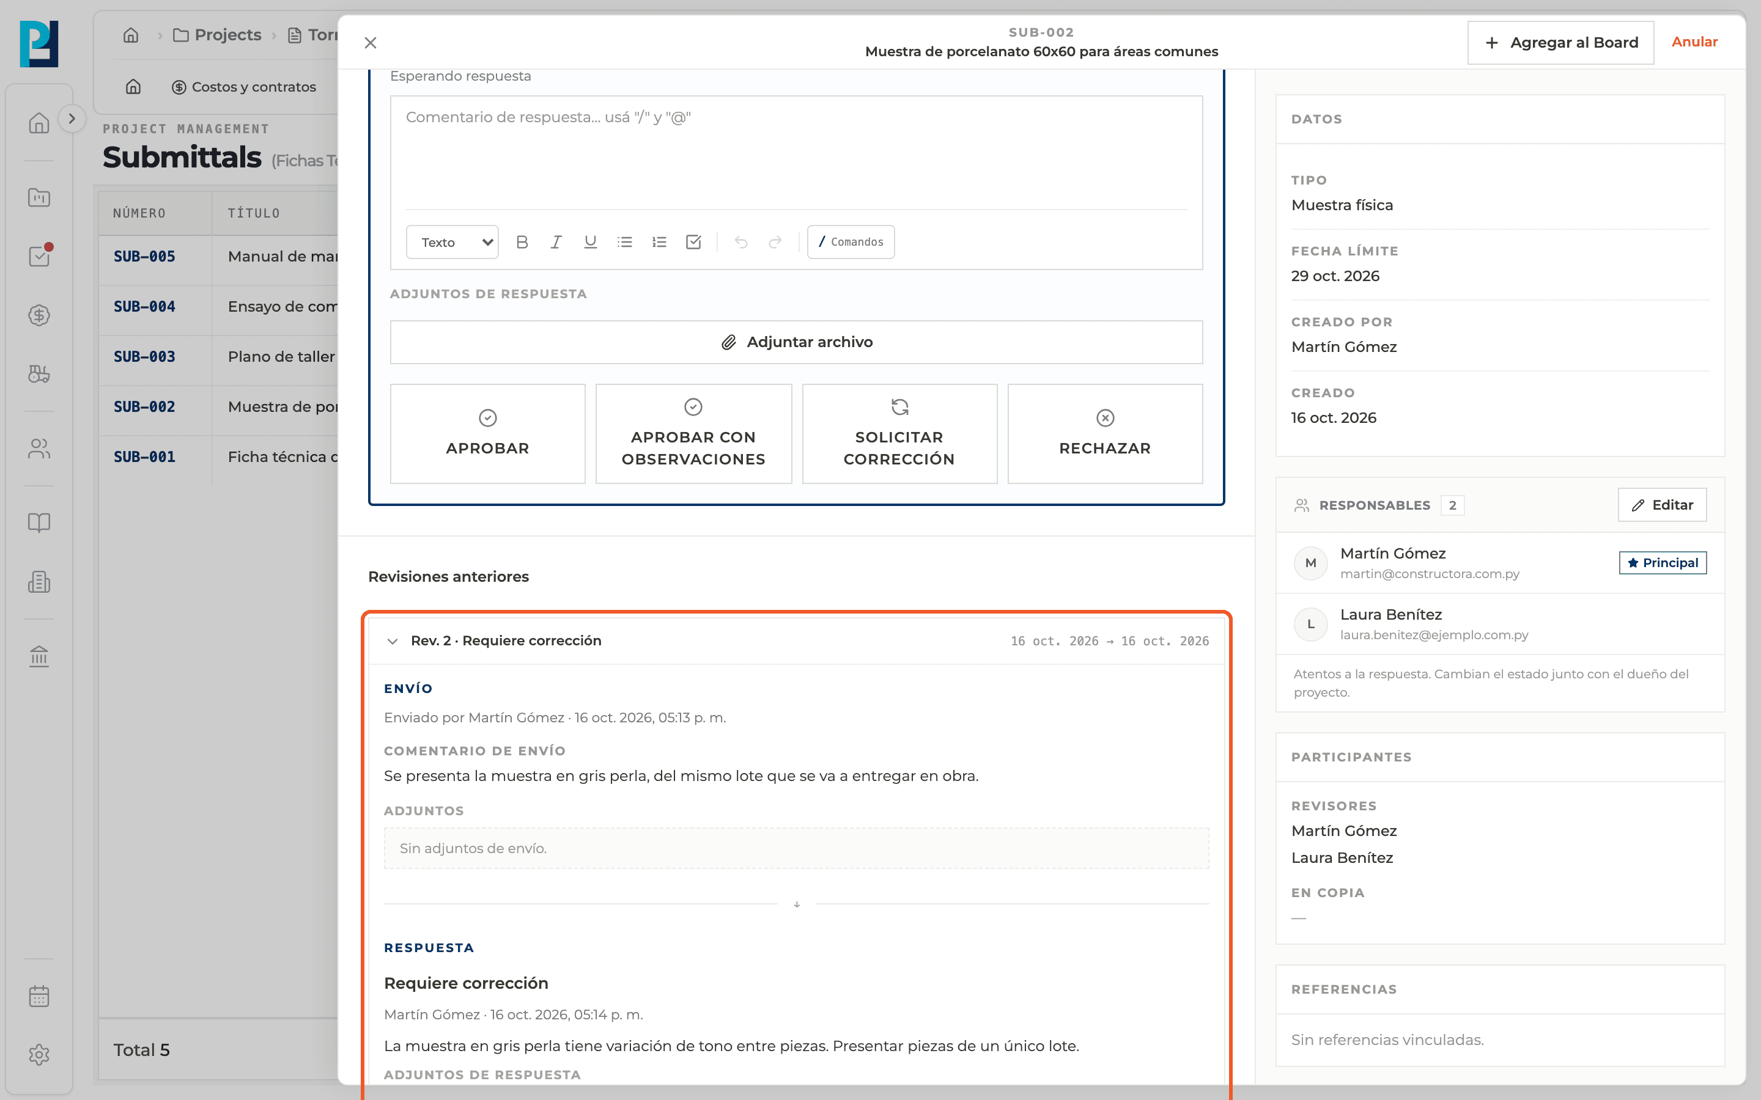Expand the left sidebar with chevron

click(72, 119)
